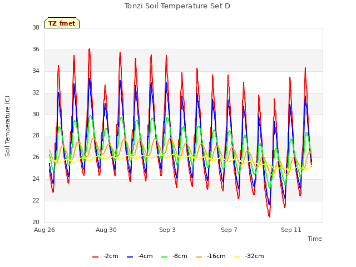Click the highest red peak above 36
Screen dimensions: 356x267
click(90, 49)
